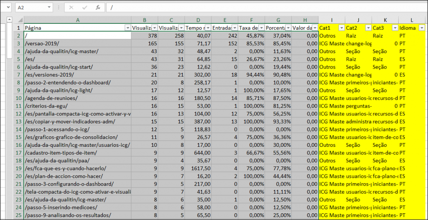Click value 644,00 in Tempo column
This screenshot has width=428, height=220.
(x=198, y=153)
